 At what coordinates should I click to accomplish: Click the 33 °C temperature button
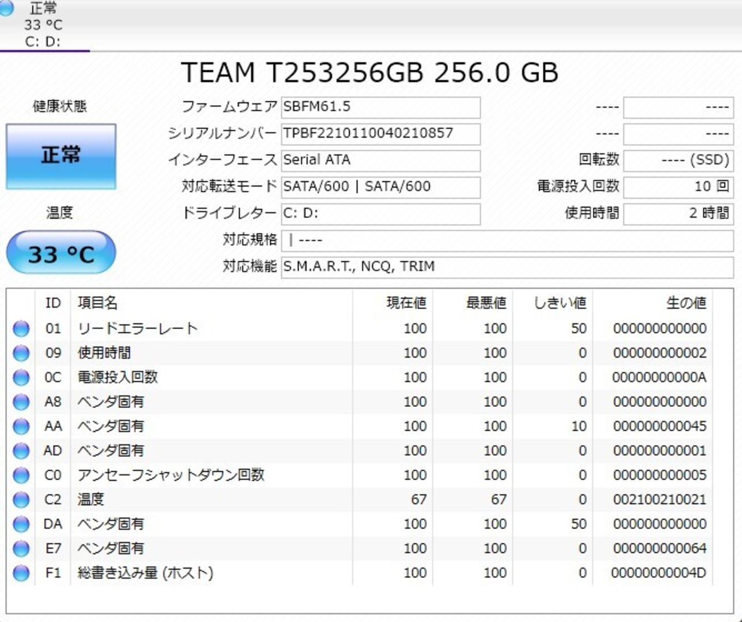[x=61, y=253]
